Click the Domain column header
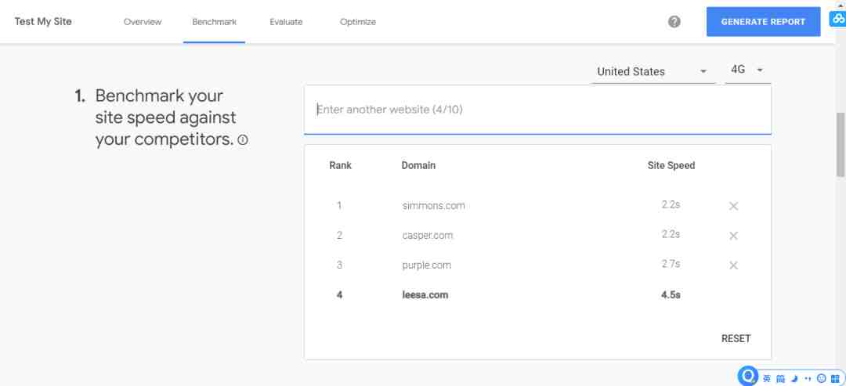The width and height of the screenshot is (846, 386). (x=418, y=165)
